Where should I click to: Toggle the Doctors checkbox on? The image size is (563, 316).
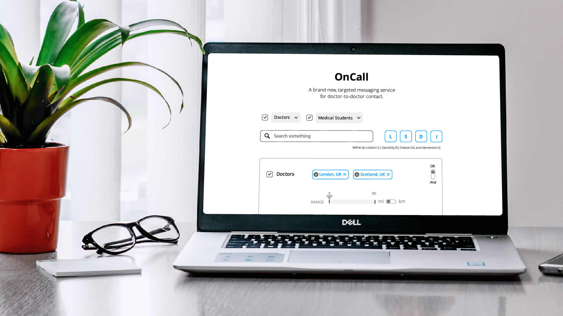tap(264, 117)
